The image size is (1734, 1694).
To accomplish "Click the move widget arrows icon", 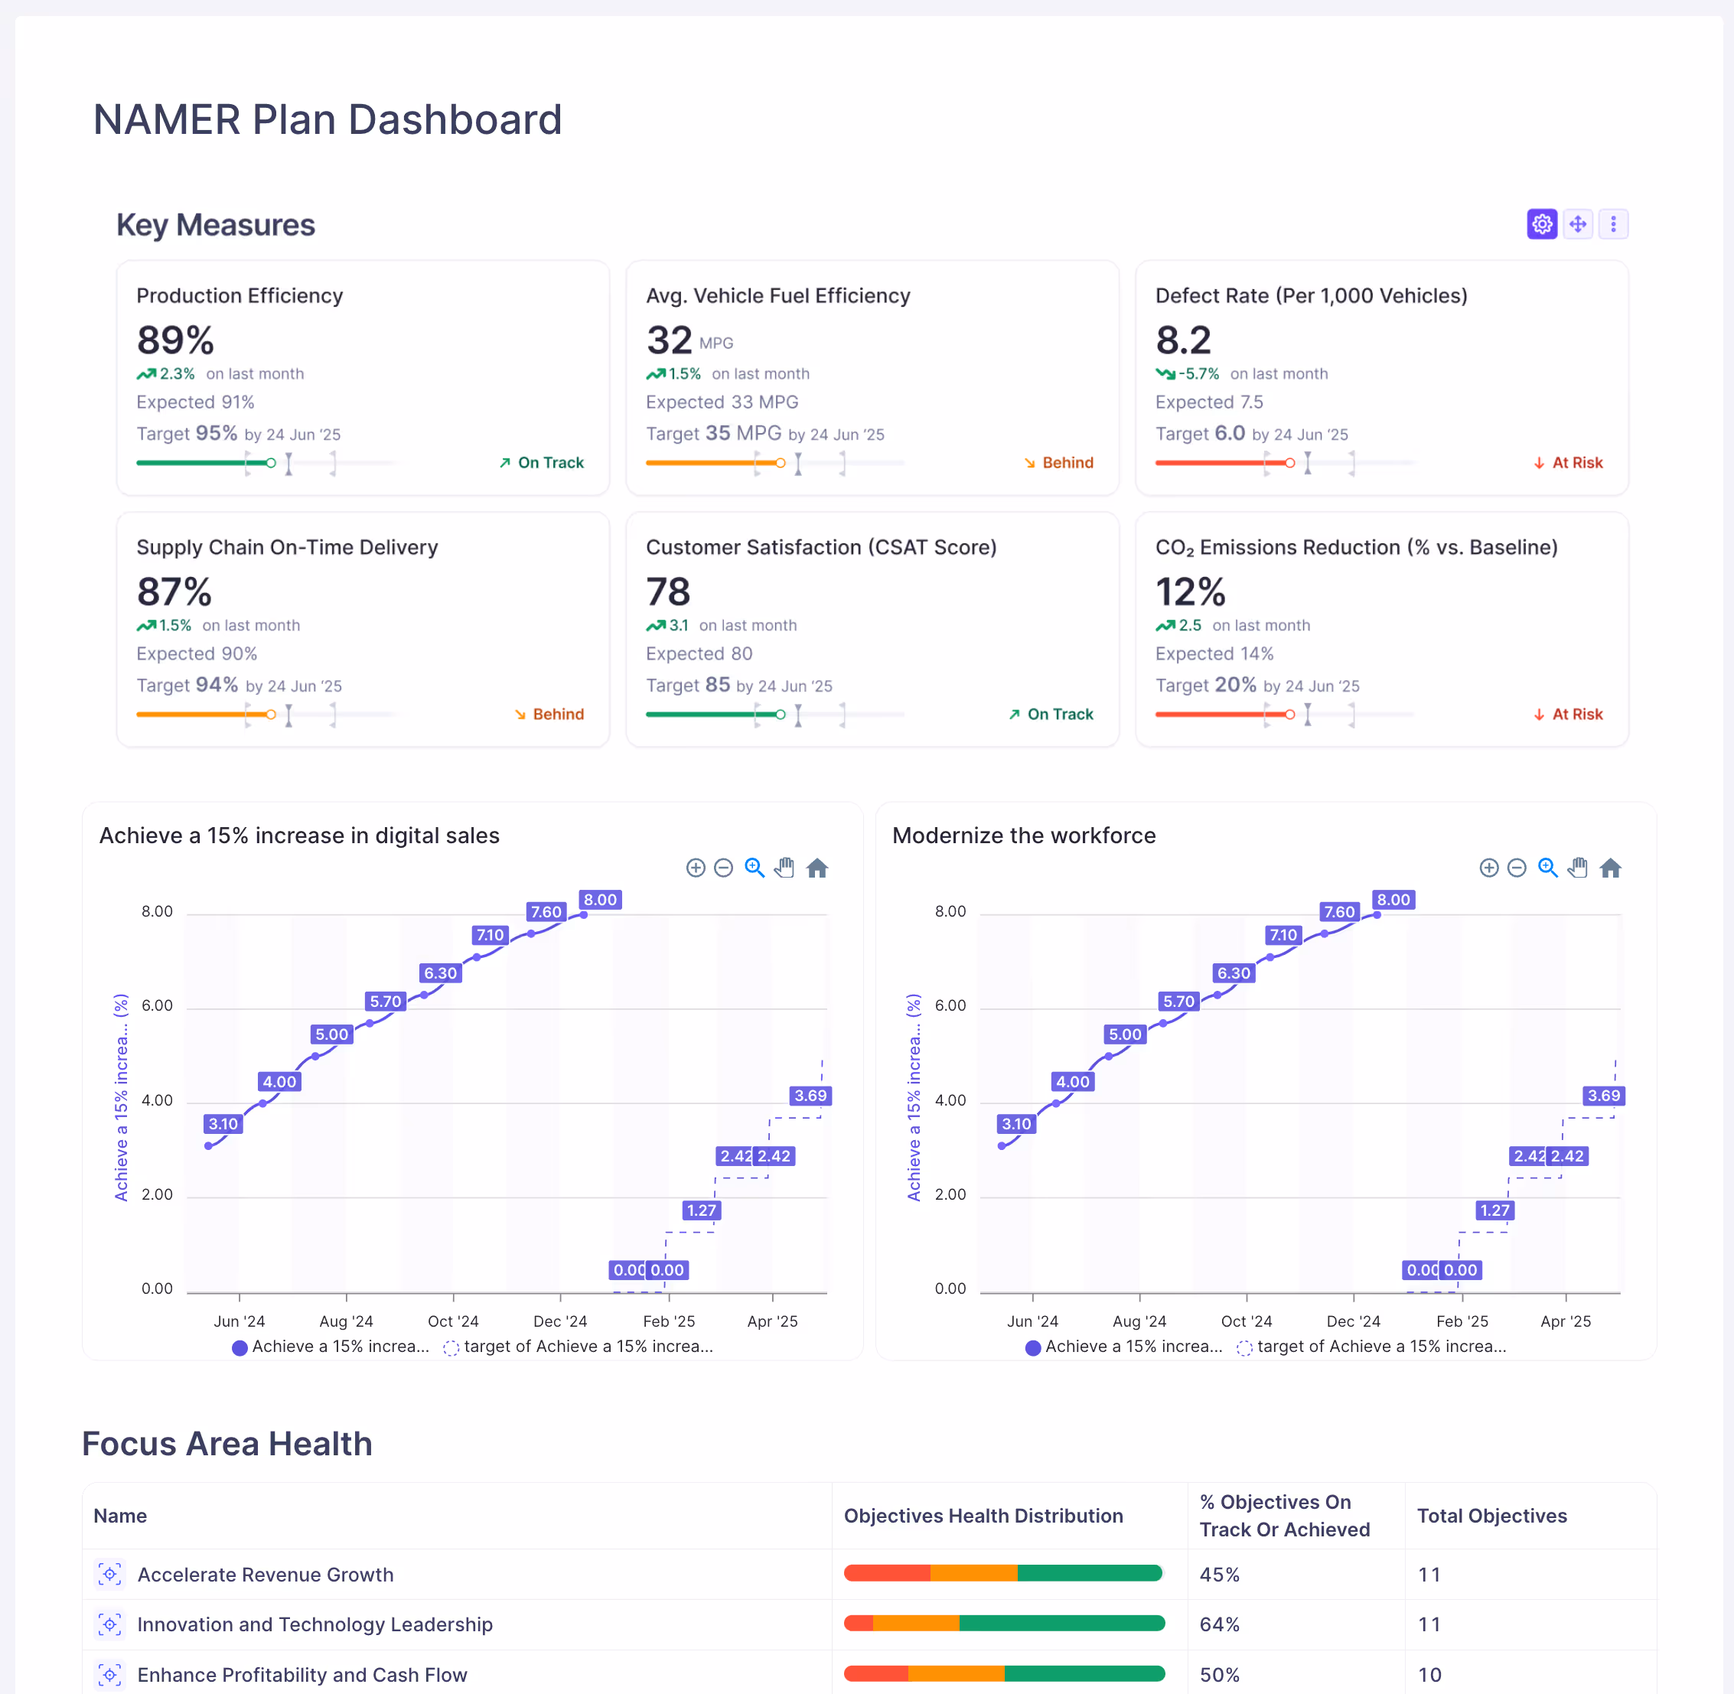I will point(1577,224).
